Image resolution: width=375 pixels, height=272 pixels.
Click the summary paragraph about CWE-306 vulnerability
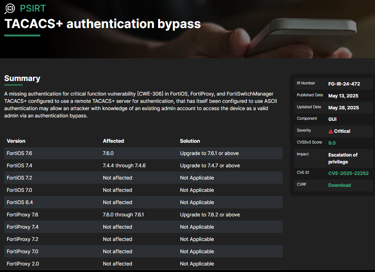click(140, 105)
